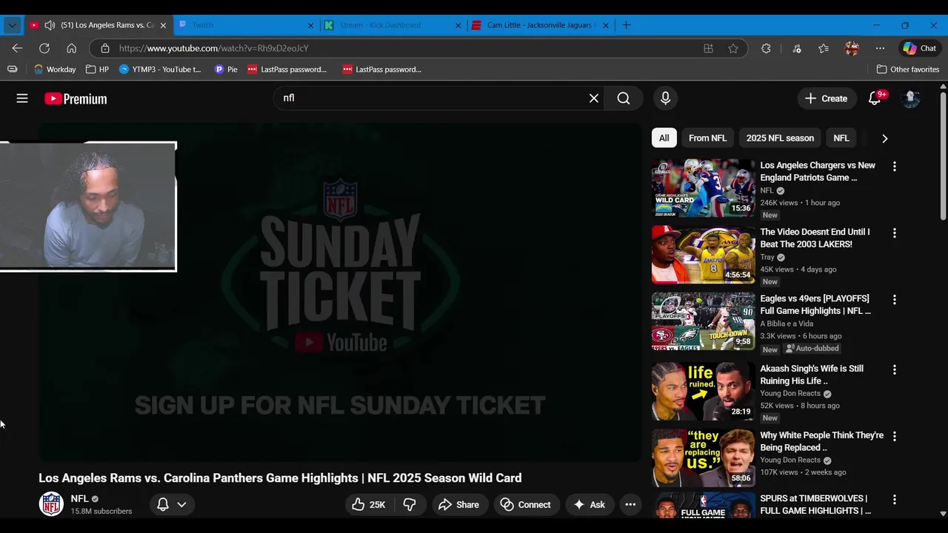Toggle the subscription notification bell
Image resolution: width=948 pixels, height=533 pixels.
pyautogui.click(x=163, y=505)
